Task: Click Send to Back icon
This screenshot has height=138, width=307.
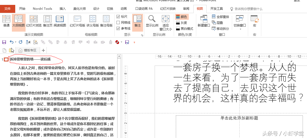Action: [51, 42]
